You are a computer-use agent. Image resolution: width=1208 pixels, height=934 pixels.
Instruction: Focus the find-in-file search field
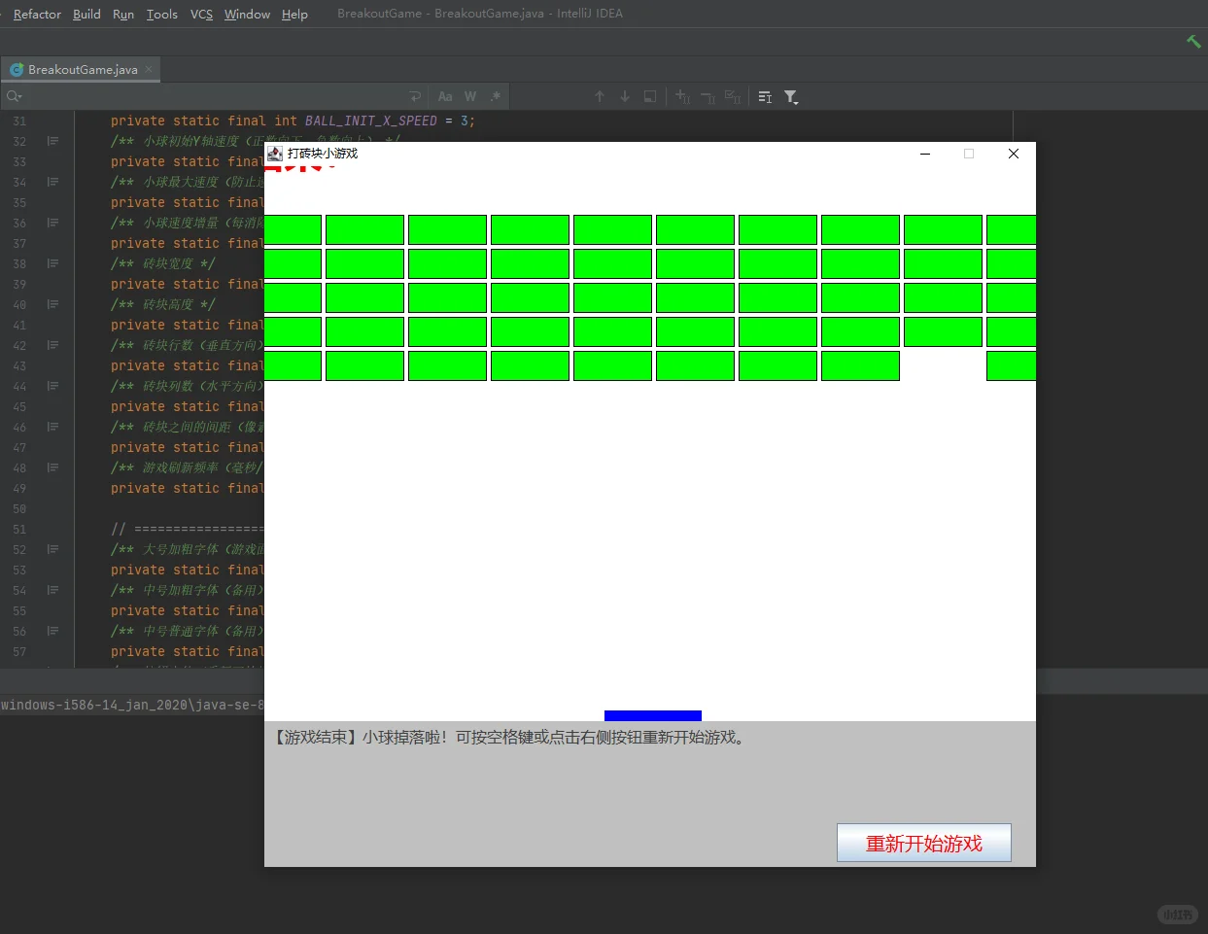click(214, 96)
